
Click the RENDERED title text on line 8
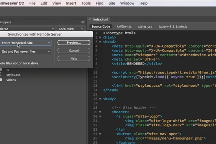tap(136, 64)
